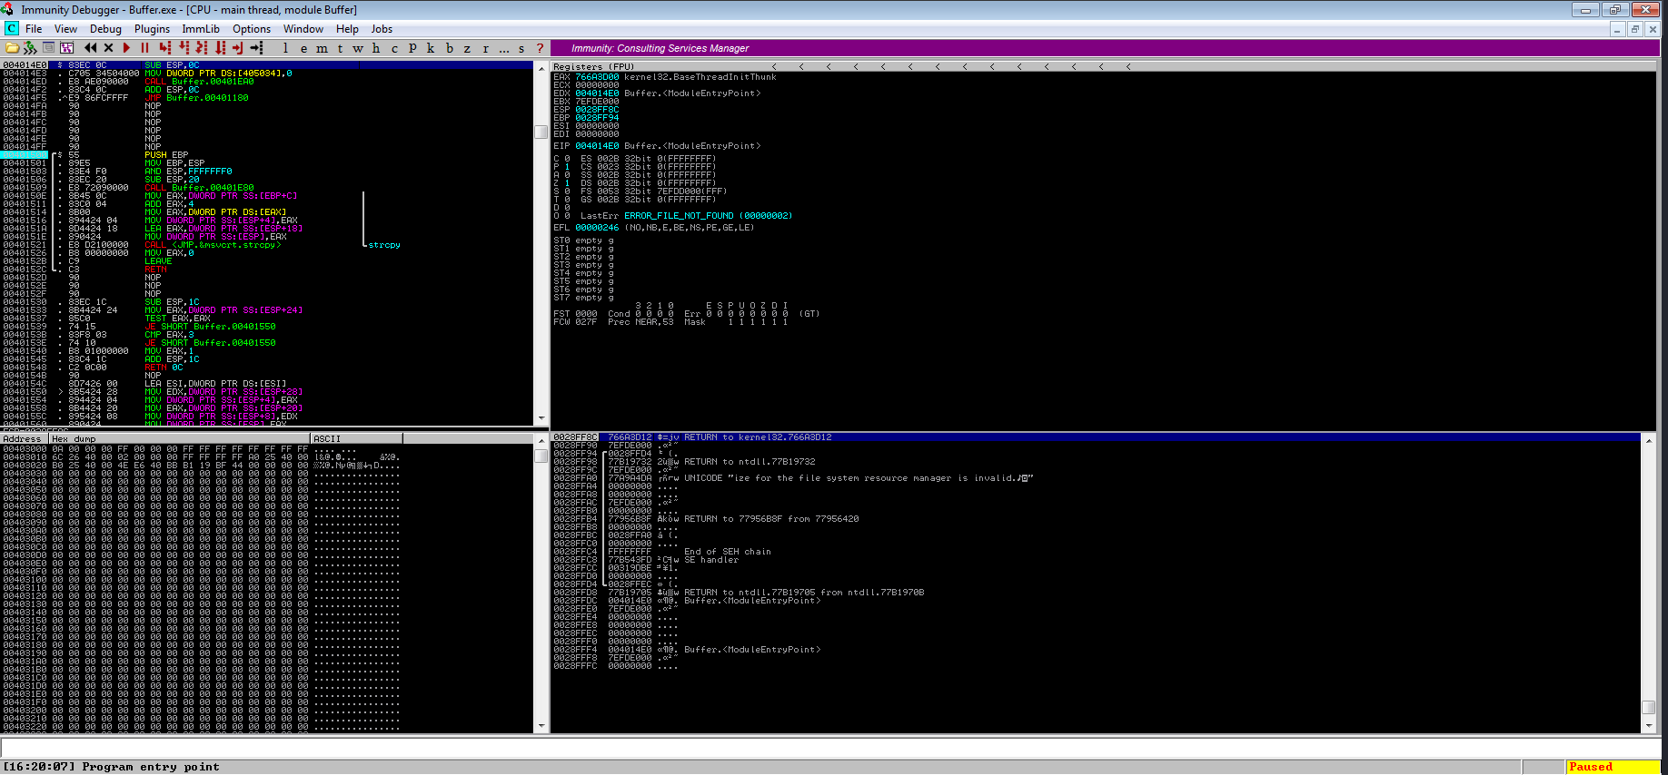Restart the program with the rewind icon
Viewport: 1668px width, 775px height.
pos(90,48)
